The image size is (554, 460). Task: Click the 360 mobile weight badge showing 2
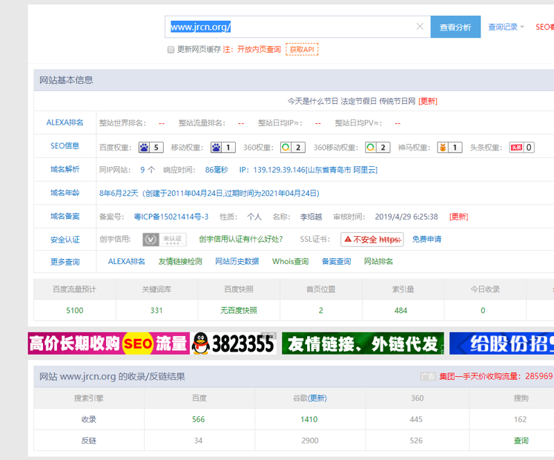pos(377,148)
